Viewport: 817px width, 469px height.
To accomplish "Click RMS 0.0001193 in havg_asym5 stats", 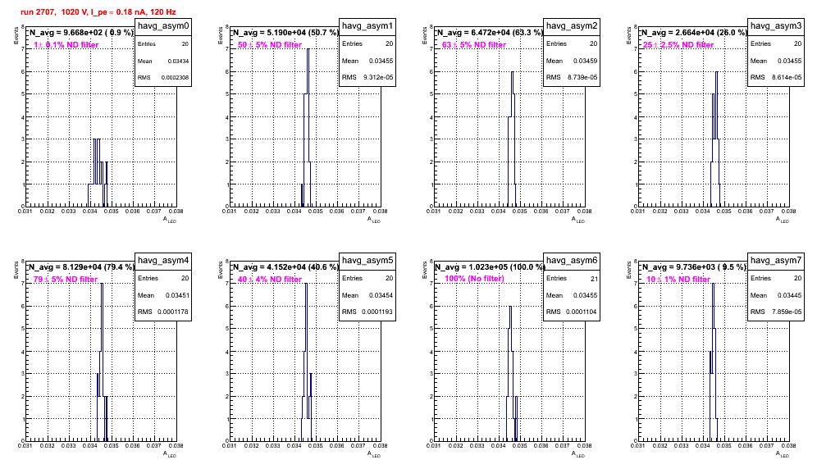I will [x=367, y=312].
